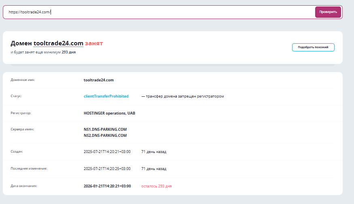Open the underlined tooltrade24.com link in heading
This screenshot has width=354, height=204.
point(58,43)
